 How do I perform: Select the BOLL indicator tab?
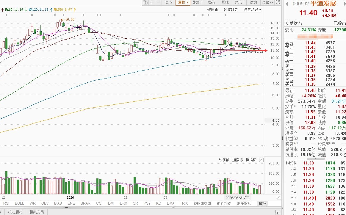click(19, 203)
